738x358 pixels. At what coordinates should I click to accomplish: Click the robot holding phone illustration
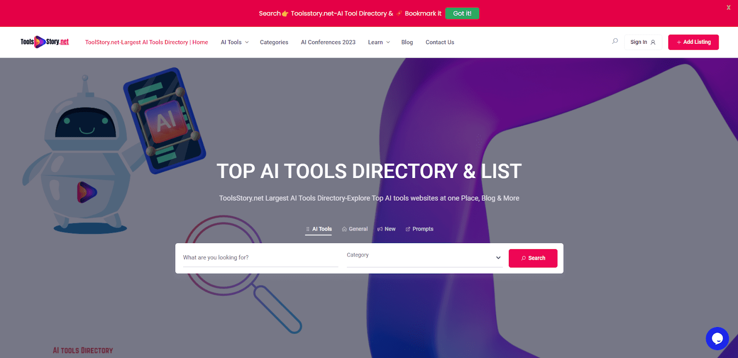113,151
